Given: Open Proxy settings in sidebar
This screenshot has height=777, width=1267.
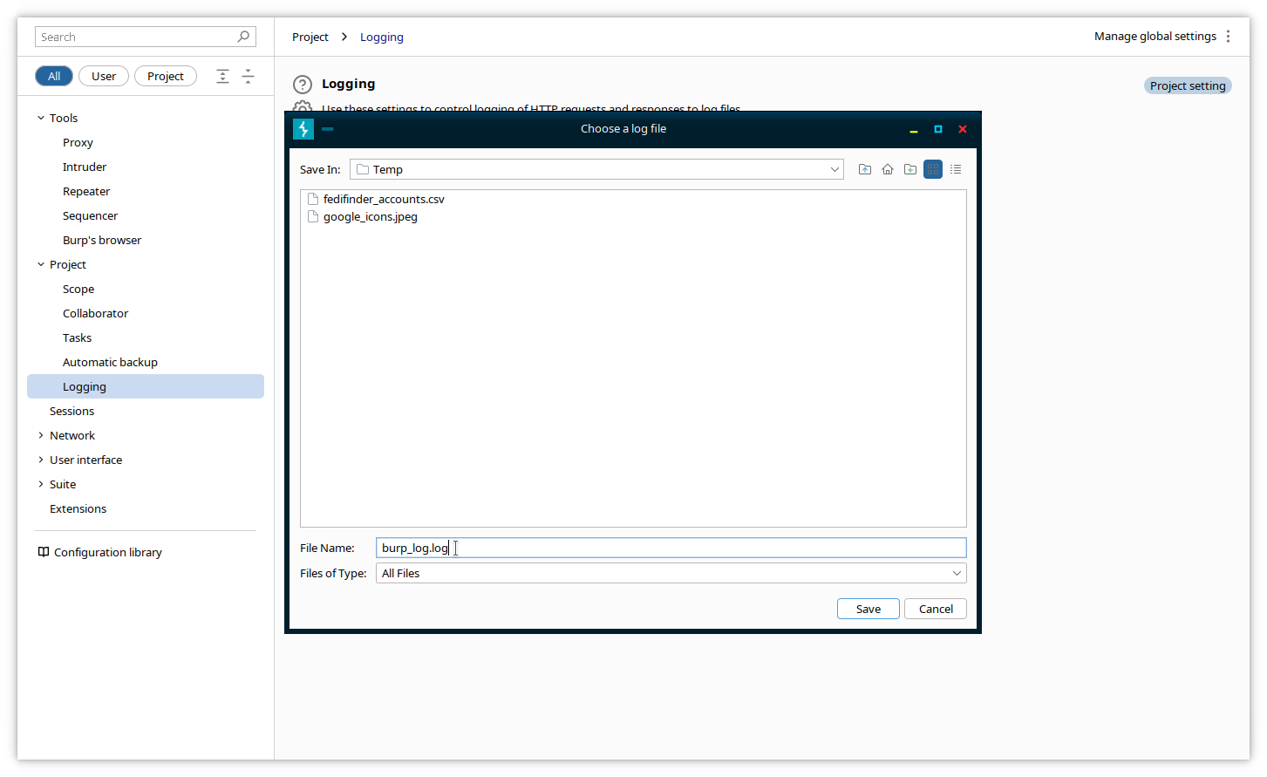Looking at the screenshot, I should [x=78, y=143].
